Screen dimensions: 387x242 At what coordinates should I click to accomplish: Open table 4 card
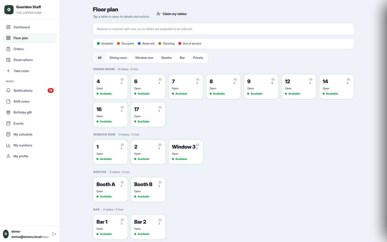[110, 87]
